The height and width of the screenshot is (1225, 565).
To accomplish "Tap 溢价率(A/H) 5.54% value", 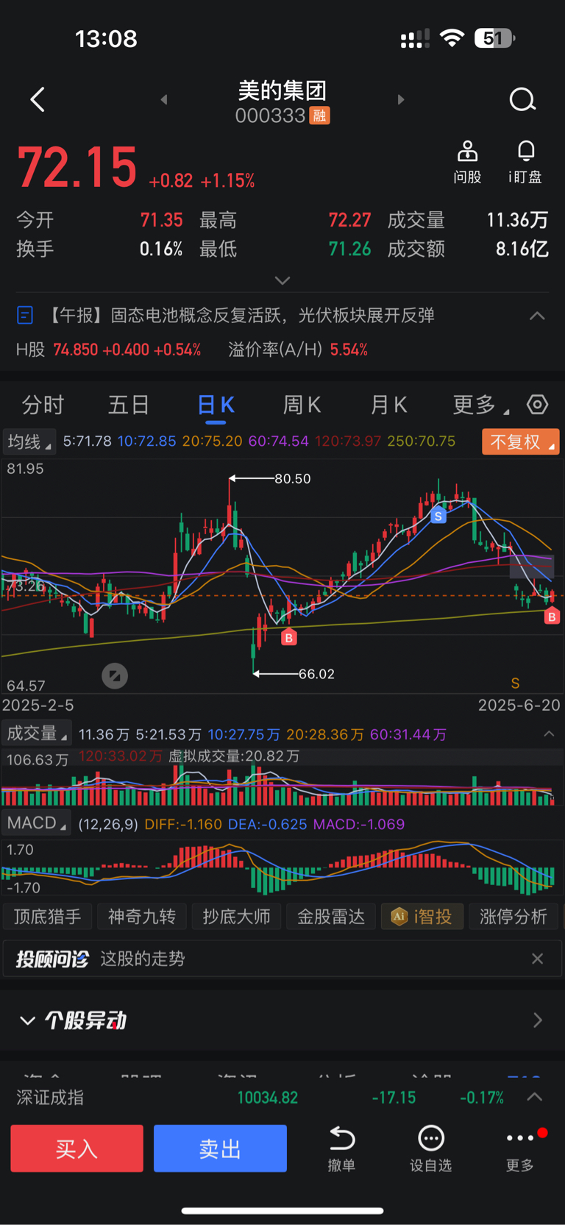I will pyautogui.click(x=349, y=349).
